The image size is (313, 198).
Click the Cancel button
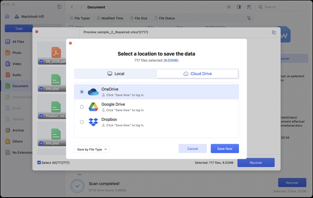(x=192, y=148)
